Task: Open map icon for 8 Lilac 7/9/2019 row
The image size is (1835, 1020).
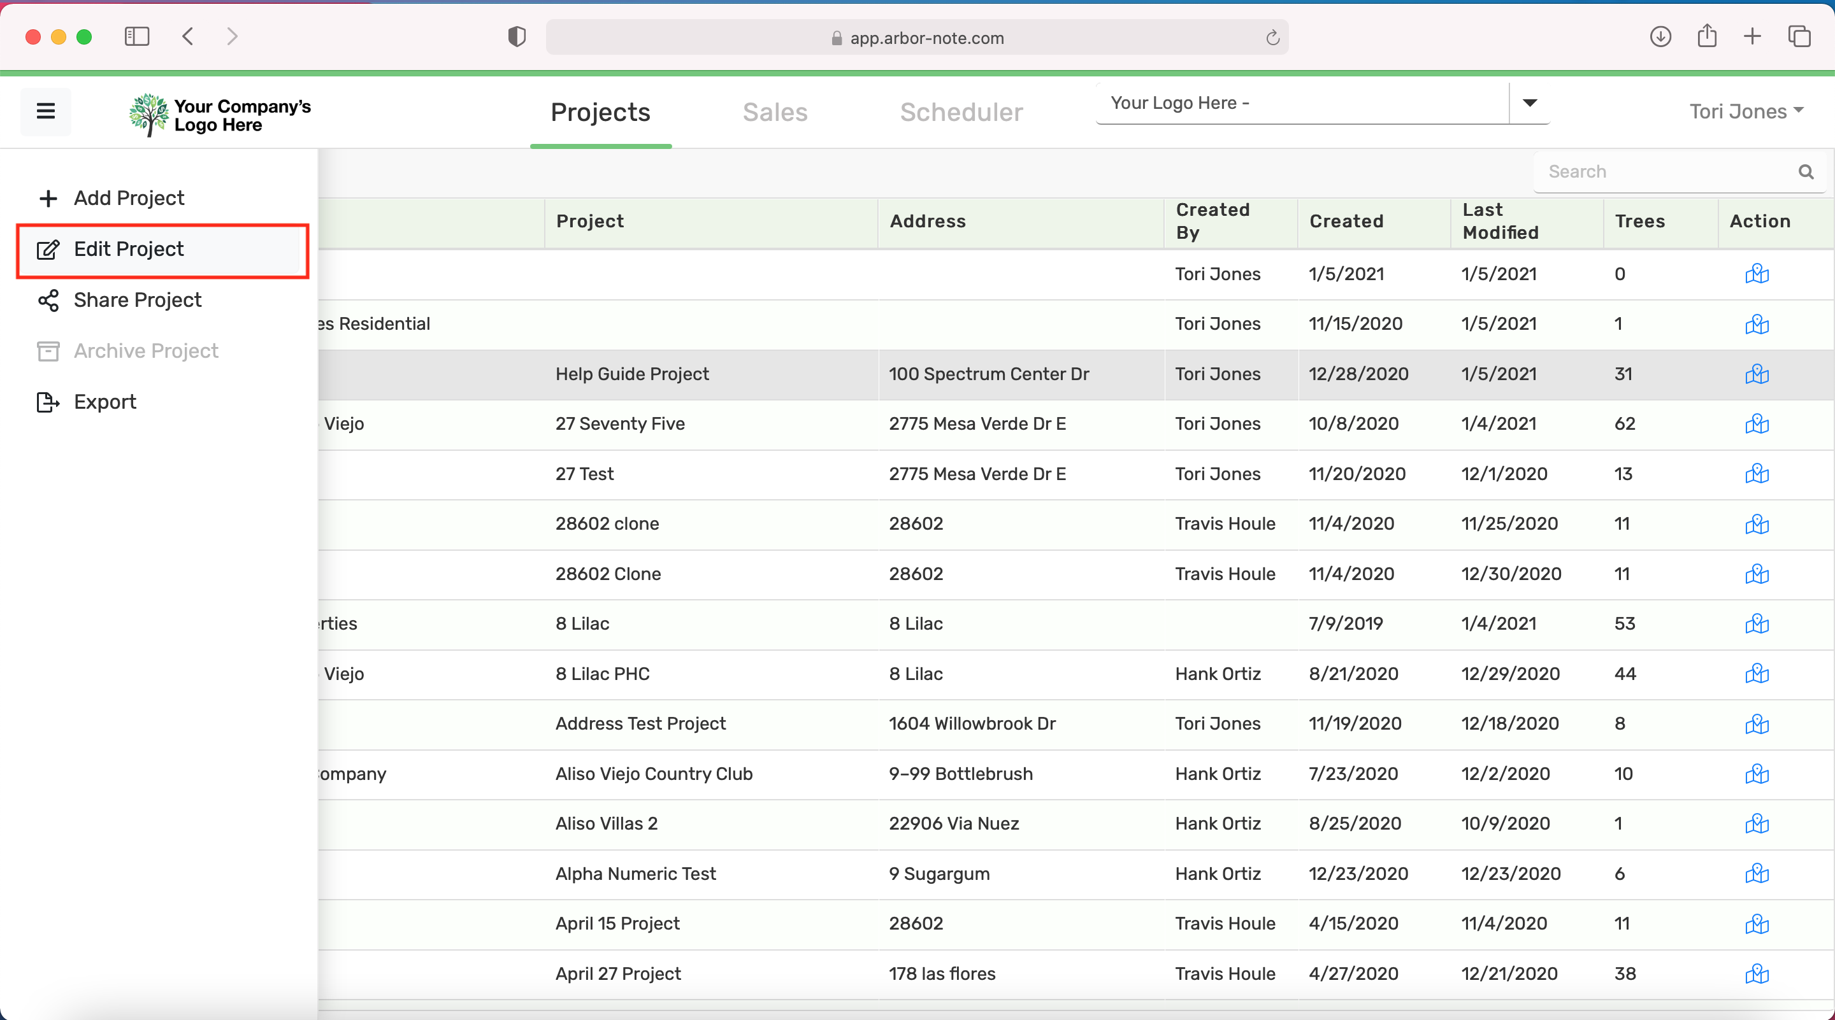Action: point(1757,623)
